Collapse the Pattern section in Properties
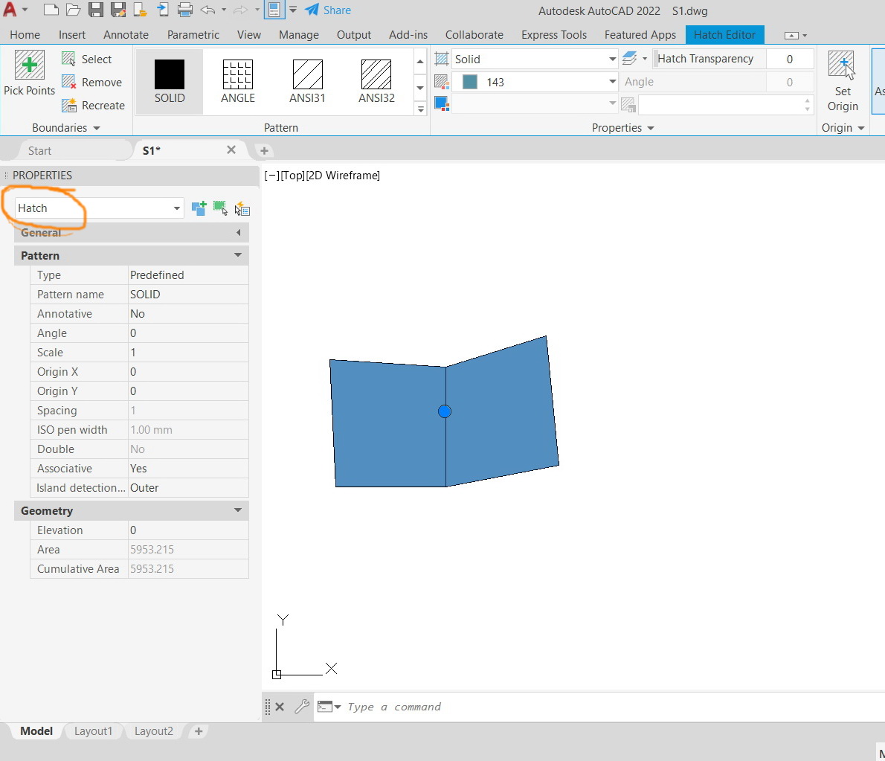This screenshot has width=885, height=761. coord(238,255)
